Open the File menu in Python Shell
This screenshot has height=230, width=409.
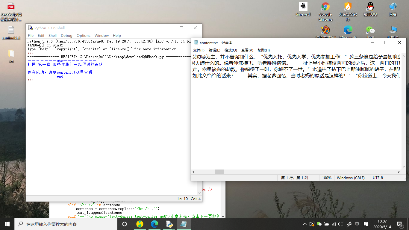pyautogui.click(x=31, y=35)
